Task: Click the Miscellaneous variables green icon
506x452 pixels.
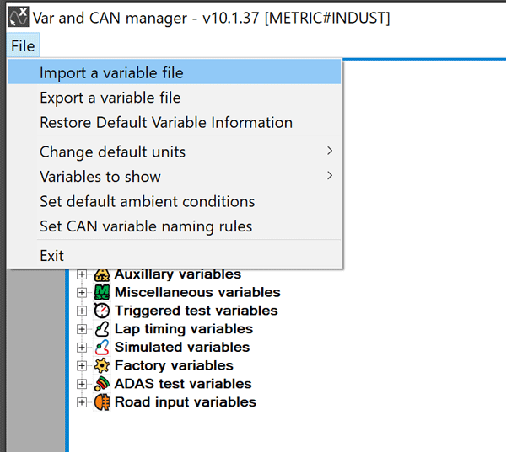Action: tap(101, 293)
